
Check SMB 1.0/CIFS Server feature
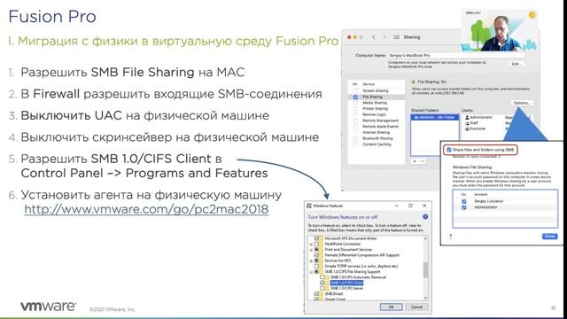(x=322, y=288)
